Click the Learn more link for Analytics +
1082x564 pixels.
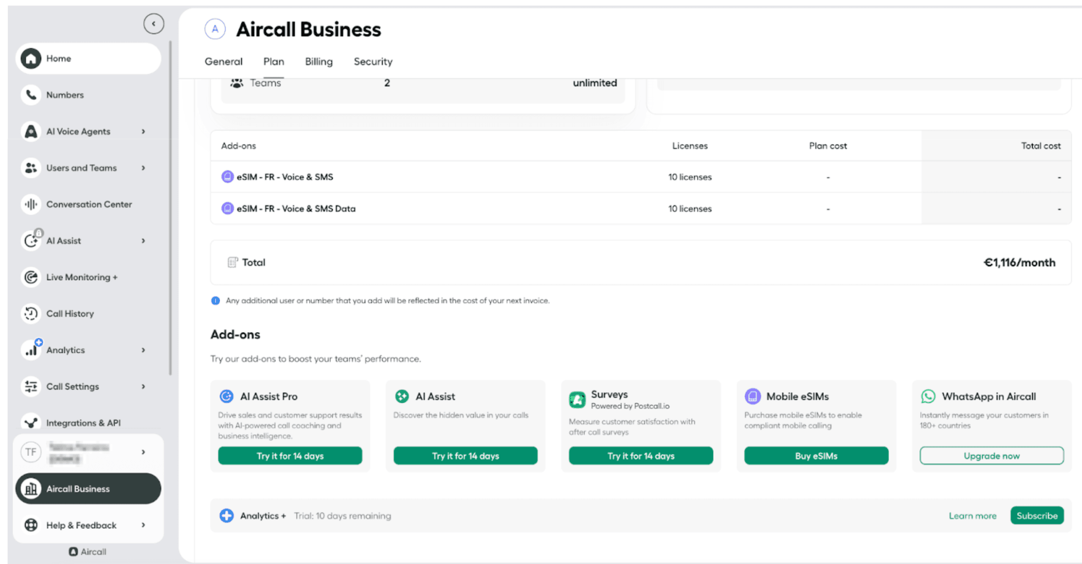tap(972, 516)
